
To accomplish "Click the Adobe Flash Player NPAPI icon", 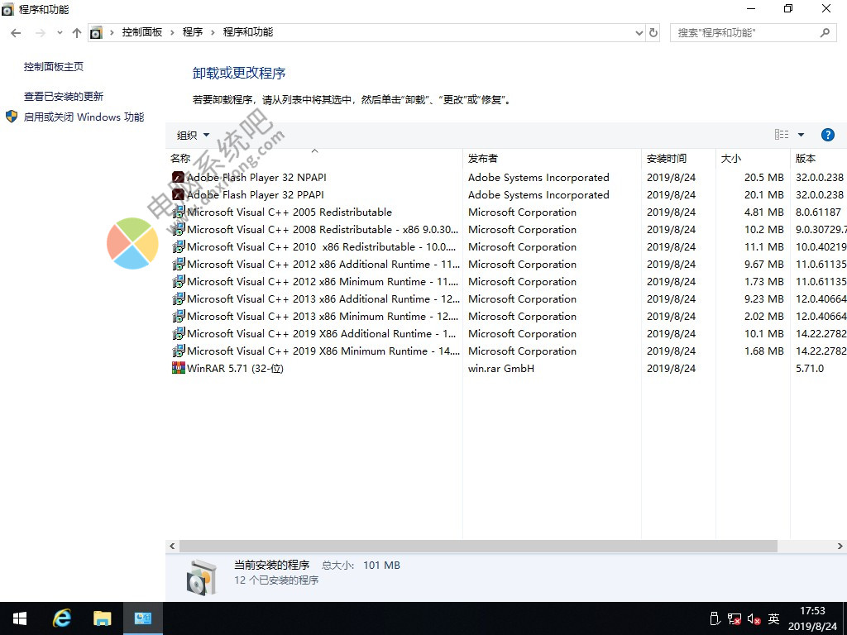I will (177, 177).
